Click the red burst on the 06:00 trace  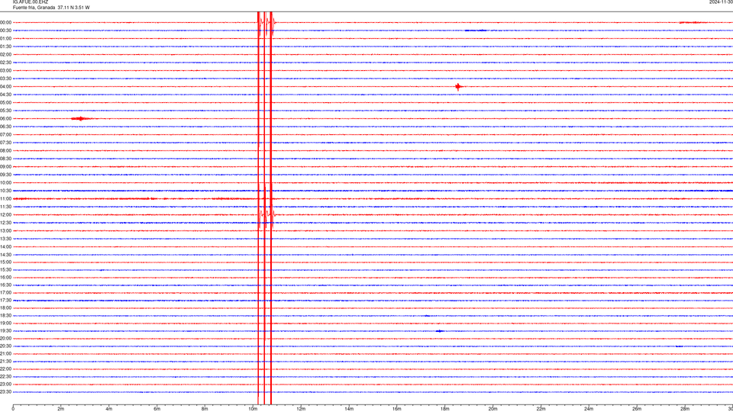coord(81,119)
